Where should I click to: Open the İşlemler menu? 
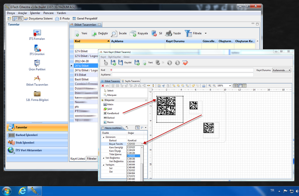coord(35,13)
